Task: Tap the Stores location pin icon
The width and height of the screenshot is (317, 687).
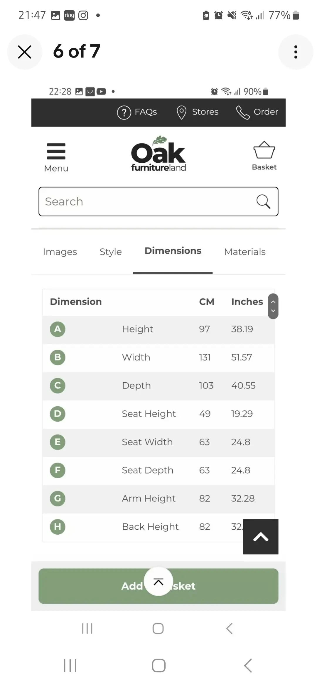Action: 181,112
